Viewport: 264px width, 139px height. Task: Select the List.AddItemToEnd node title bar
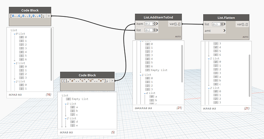[x=158, y=17]
